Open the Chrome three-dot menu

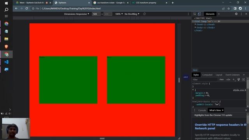(245, 9)
